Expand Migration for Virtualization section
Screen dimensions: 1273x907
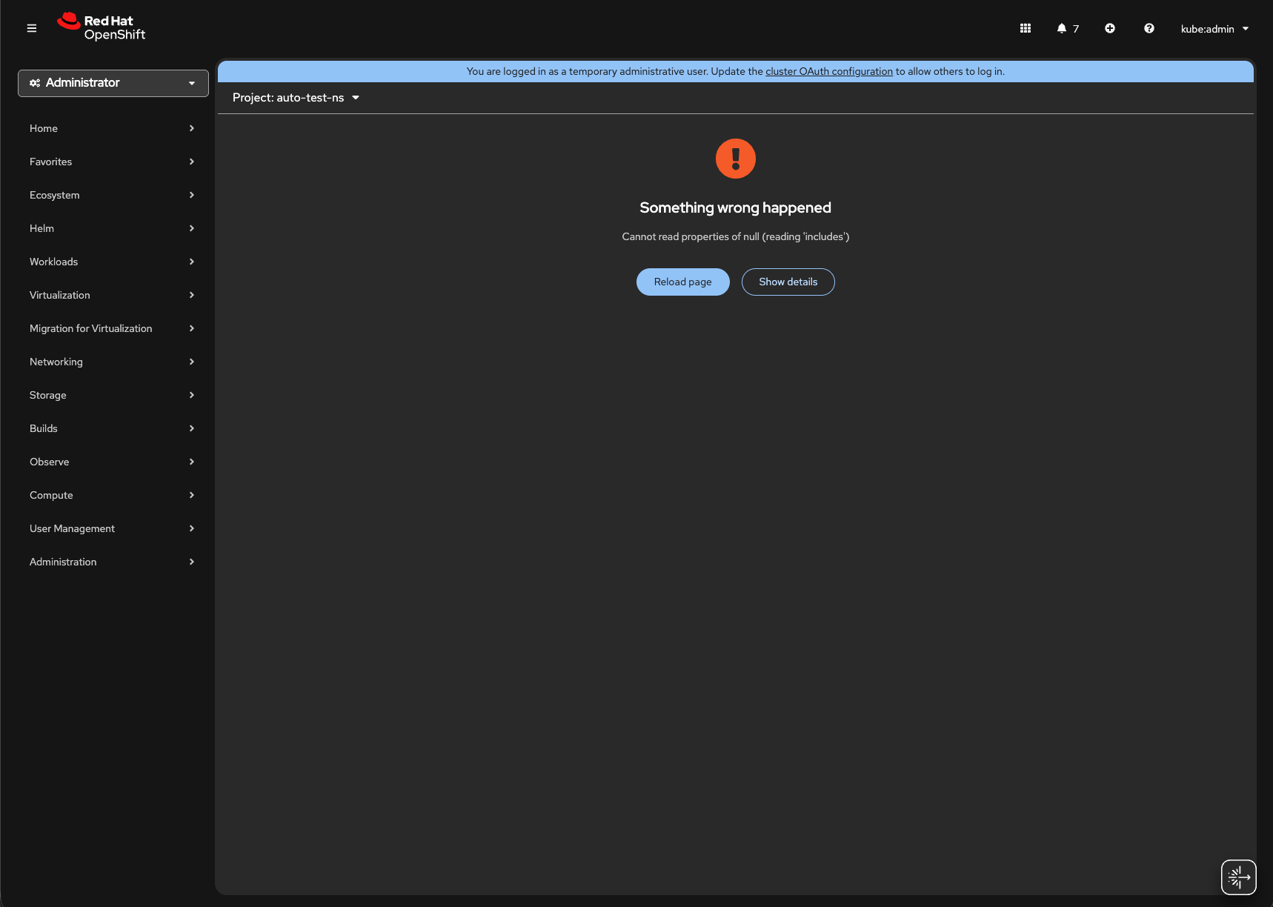pyautogui.click(x=112, y=328)
